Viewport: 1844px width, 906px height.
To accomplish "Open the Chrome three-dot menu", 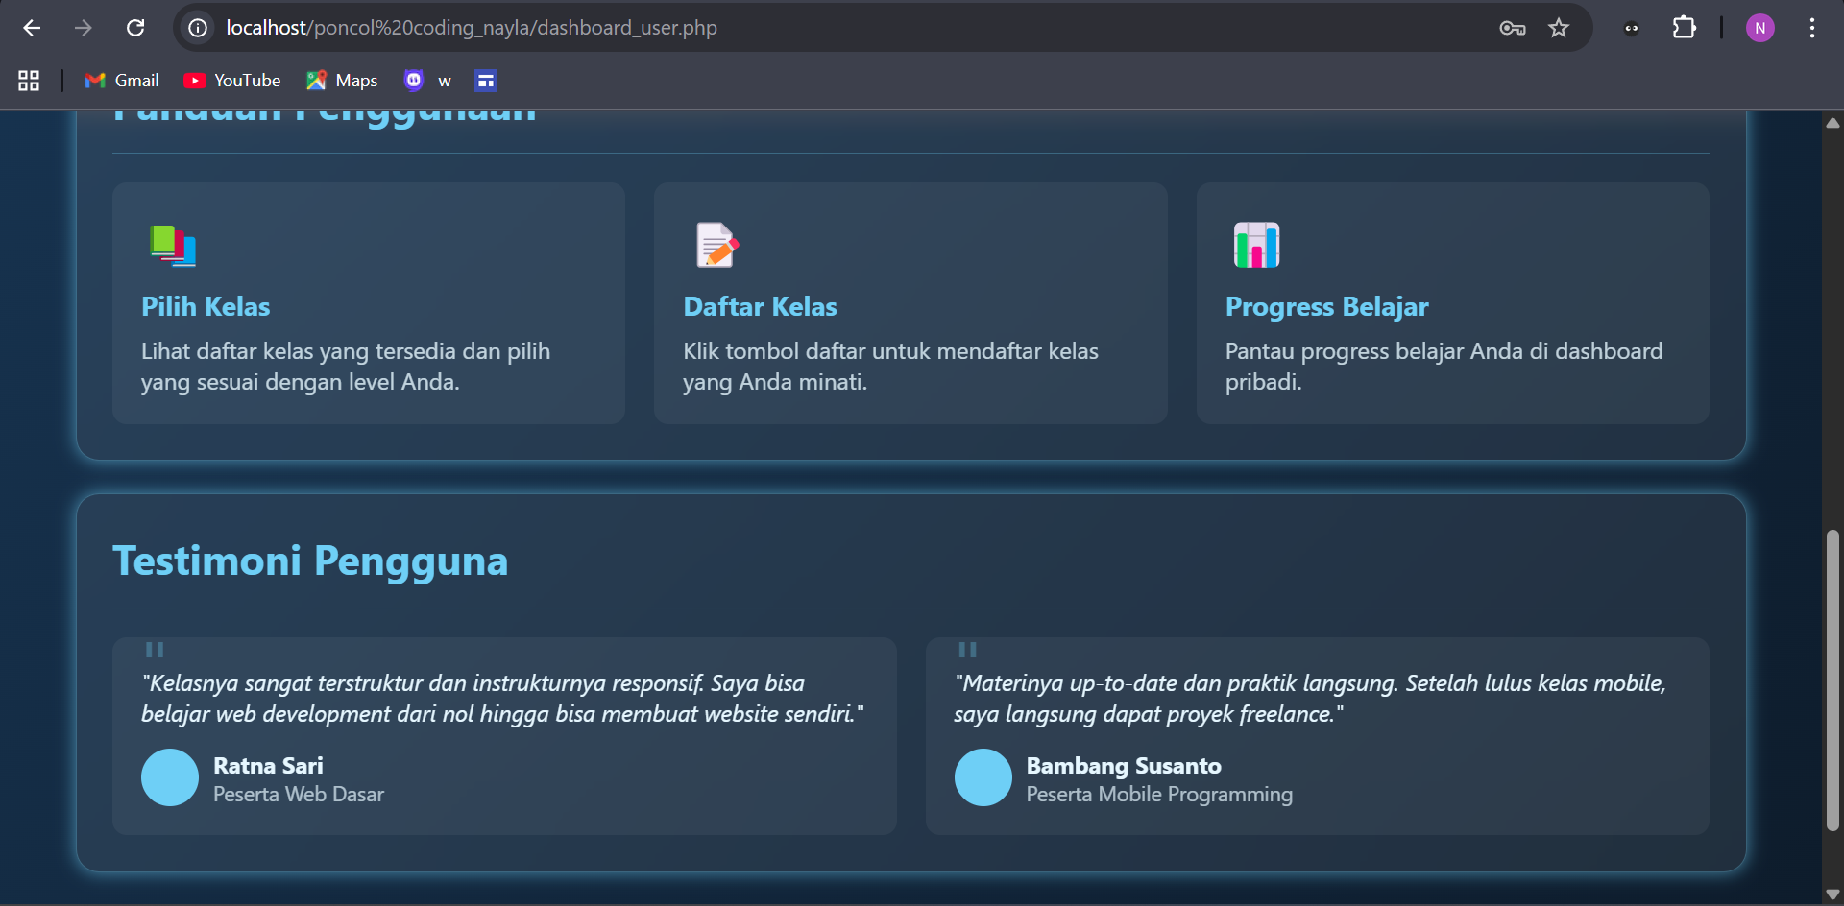I will (x=1811, y=28).
